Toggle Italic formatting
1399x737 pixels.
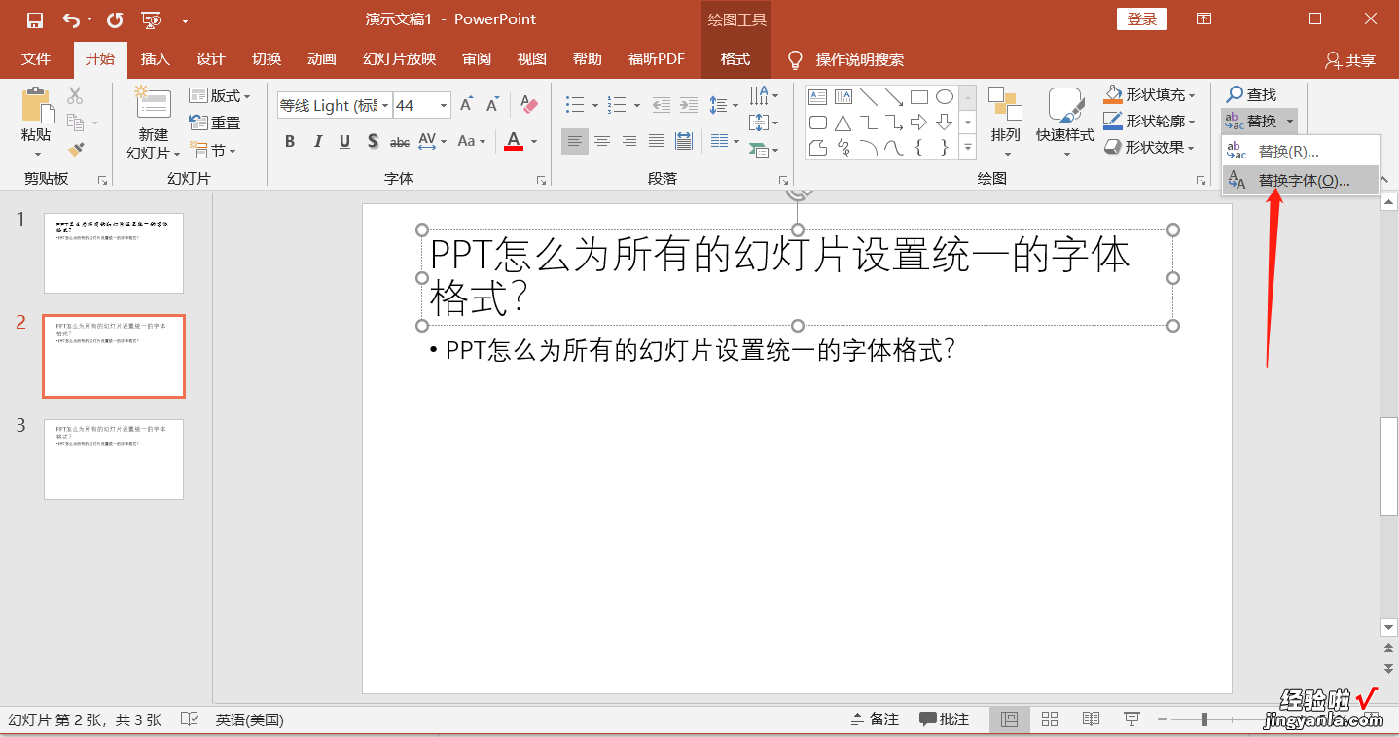317,142
